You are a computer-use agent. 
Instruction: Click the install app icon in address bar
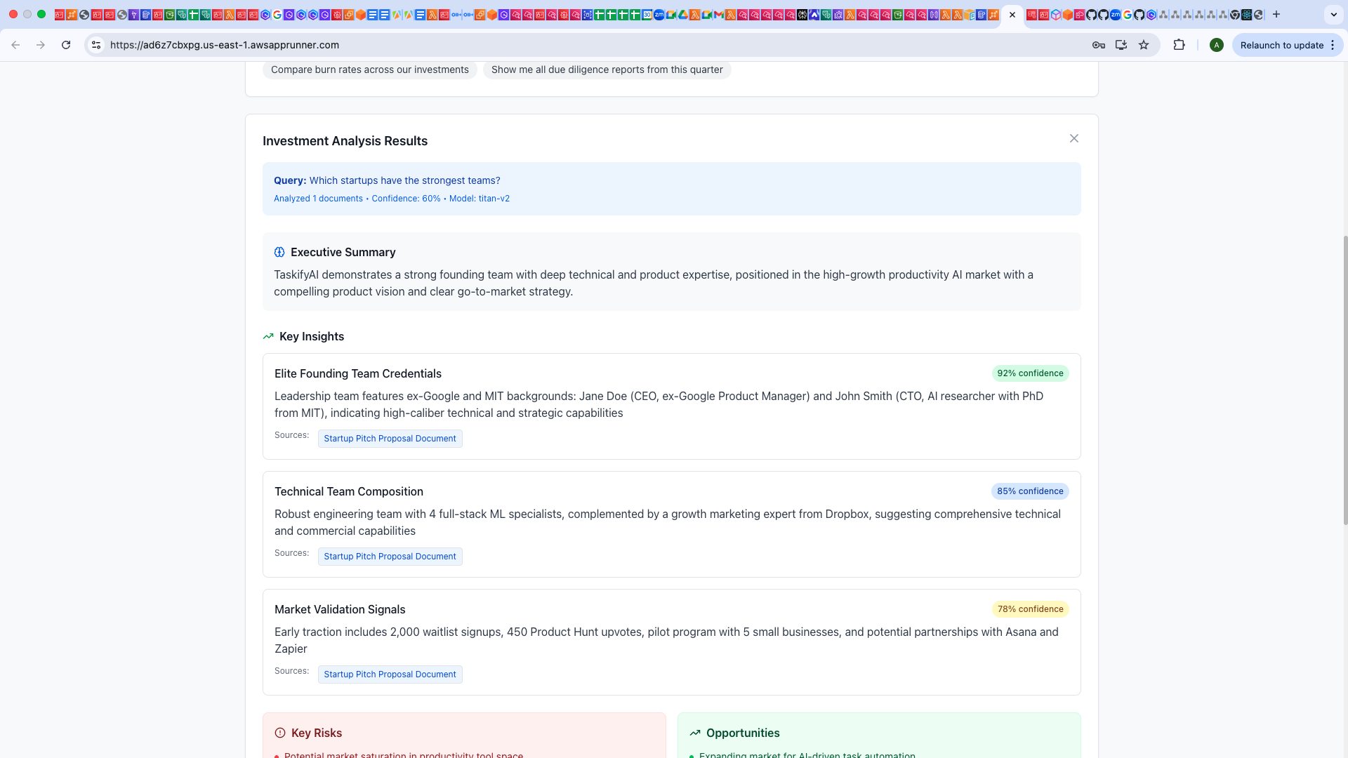pos(1121,45)
